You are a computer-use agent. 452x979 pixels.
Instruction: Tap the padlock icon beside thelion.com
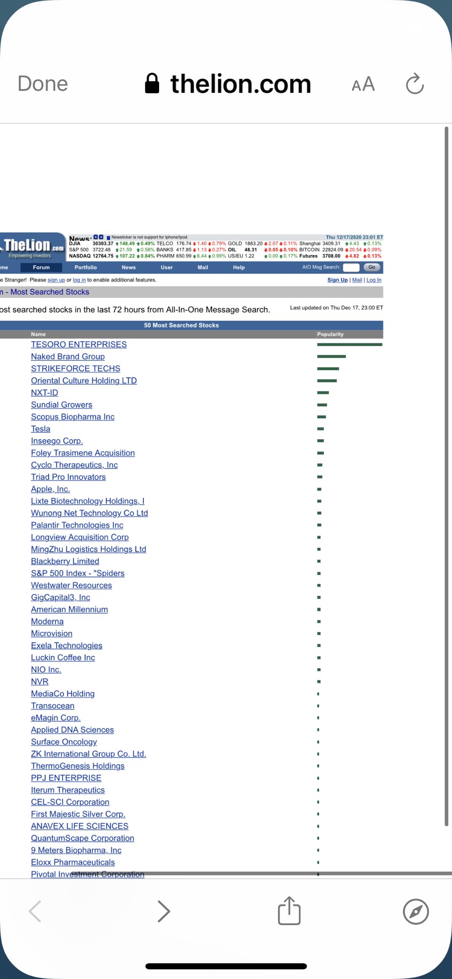[152, 84]
